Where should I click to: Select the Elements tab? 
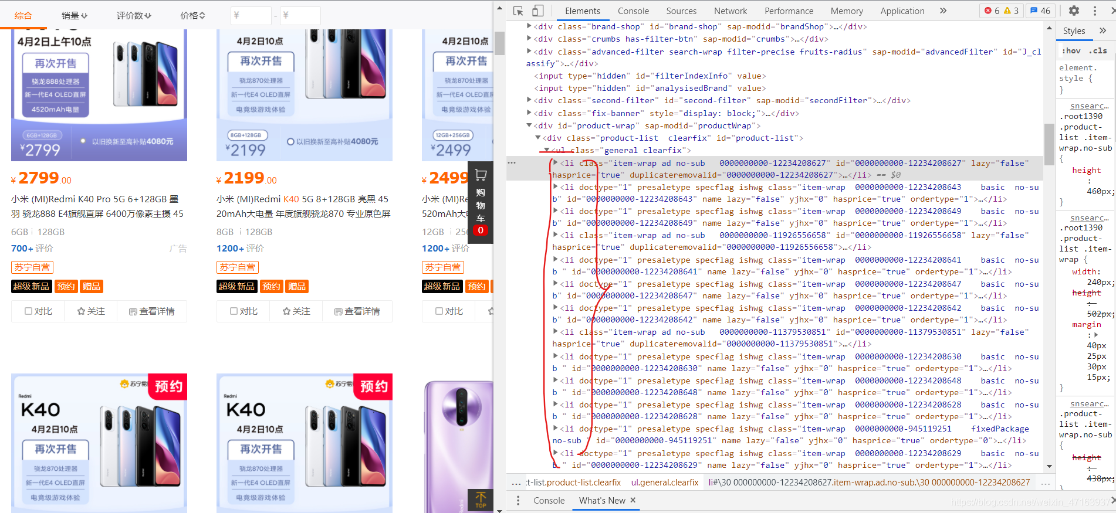(582, 11)
